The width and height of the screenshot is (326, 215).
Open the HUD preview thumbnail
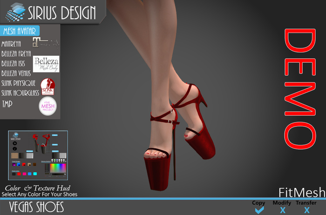click(x=38, y=155)
